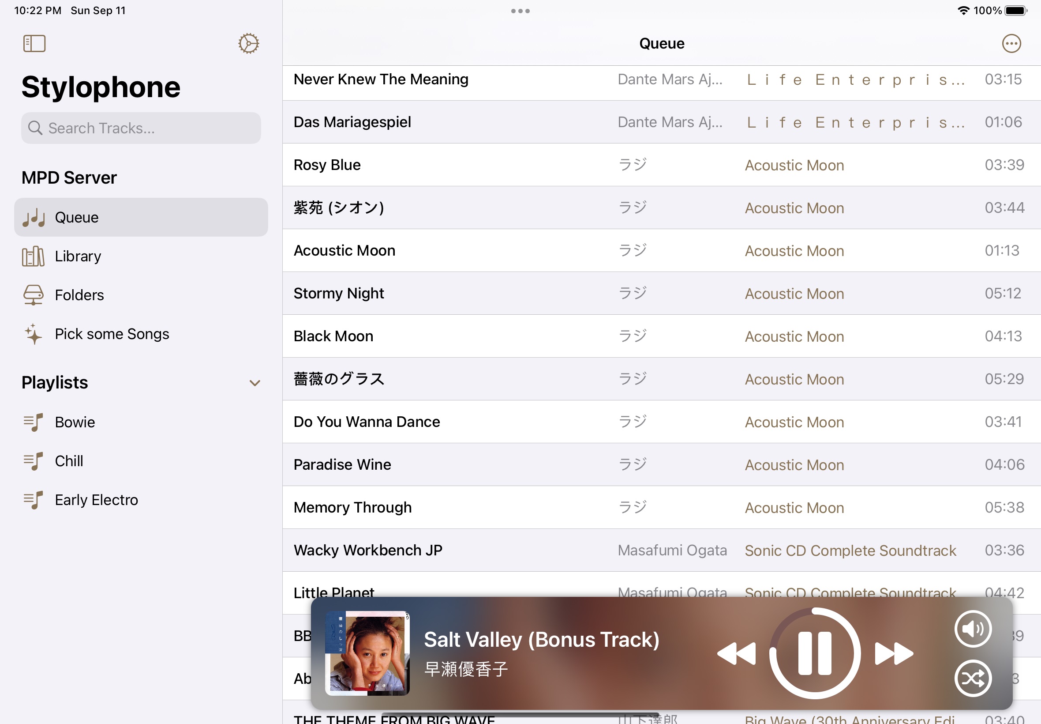
Task: Skip to the next track
Action: (x=894, y=654)
